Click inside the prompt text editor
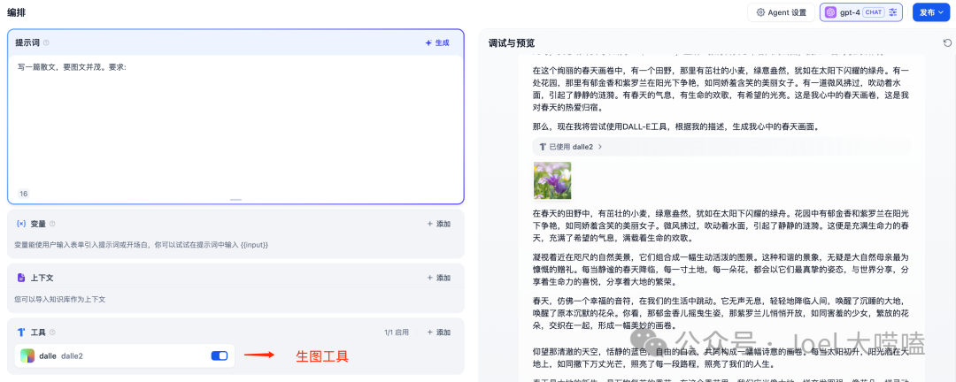 tap(235, 122)
